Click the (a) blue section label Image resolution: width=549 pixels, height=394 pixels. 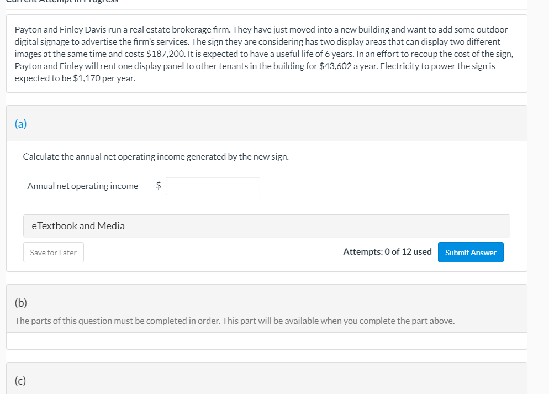coord(20,124)
